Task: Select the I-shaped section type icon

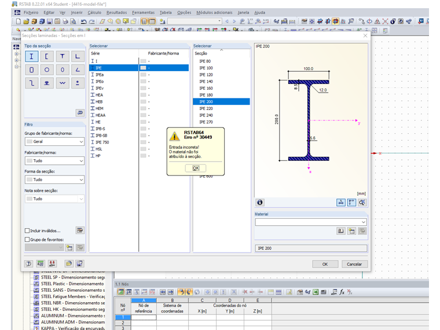Action: (32, 56)
